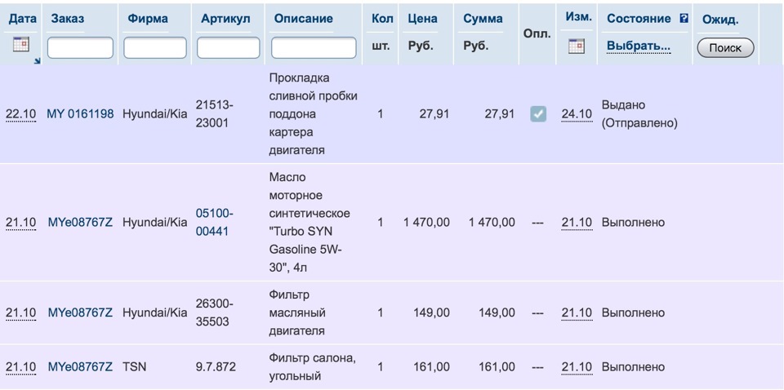Open order link MY 0161198
The image size is (784, 390).
click(x=80, y=114)
